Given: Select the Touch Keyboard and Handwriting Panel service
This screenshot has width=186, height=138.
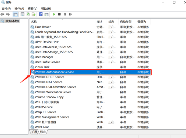Looking at the screenshot, I should (91, 32).
